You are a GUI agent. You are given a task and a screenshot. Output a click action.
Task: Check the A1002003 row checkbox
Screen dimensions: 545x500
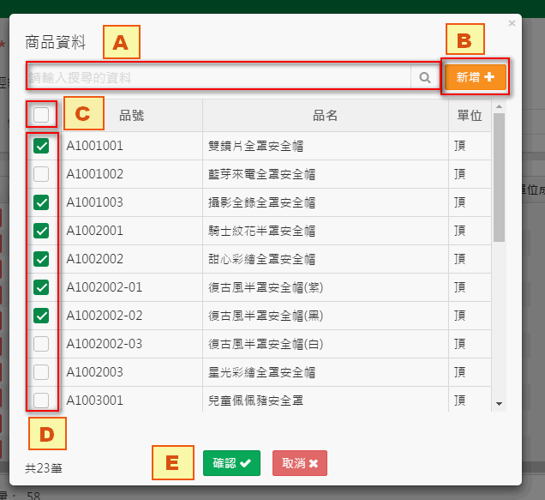41,372
